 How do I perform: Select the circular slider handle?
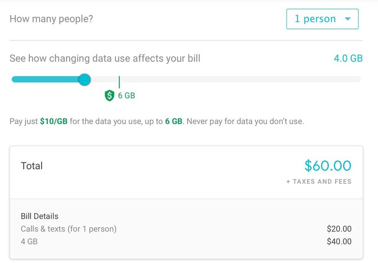85,79
